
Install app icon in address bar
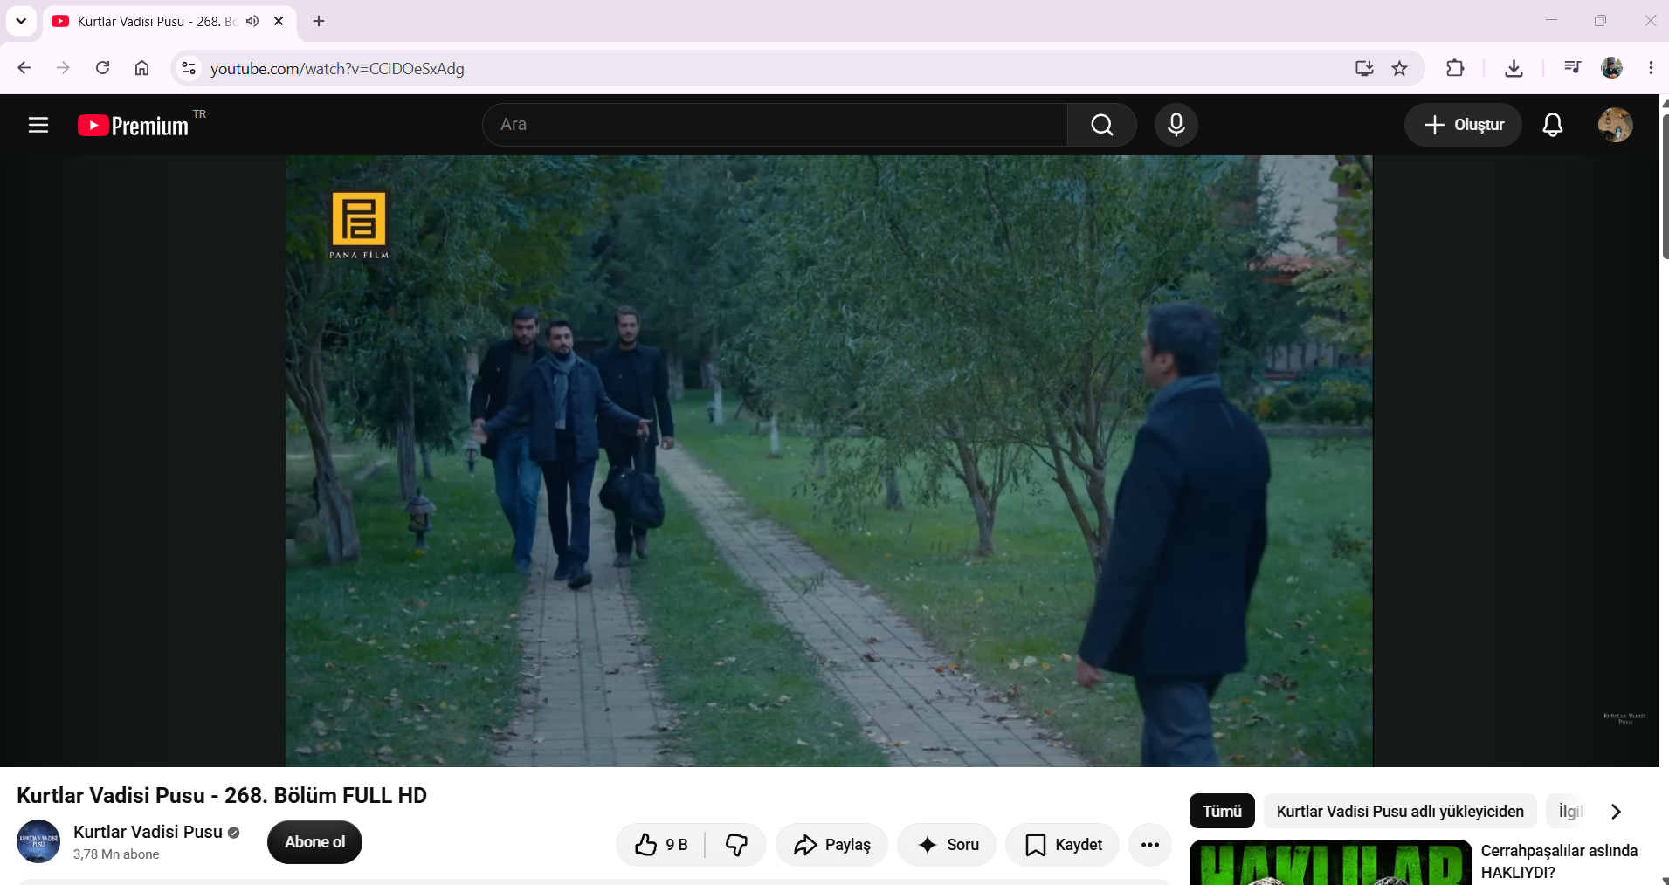pos(1364,68)
